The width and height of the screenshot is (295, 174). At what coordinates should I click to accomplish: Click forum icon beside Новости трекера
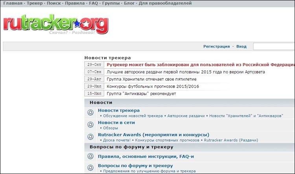(90, 112)
